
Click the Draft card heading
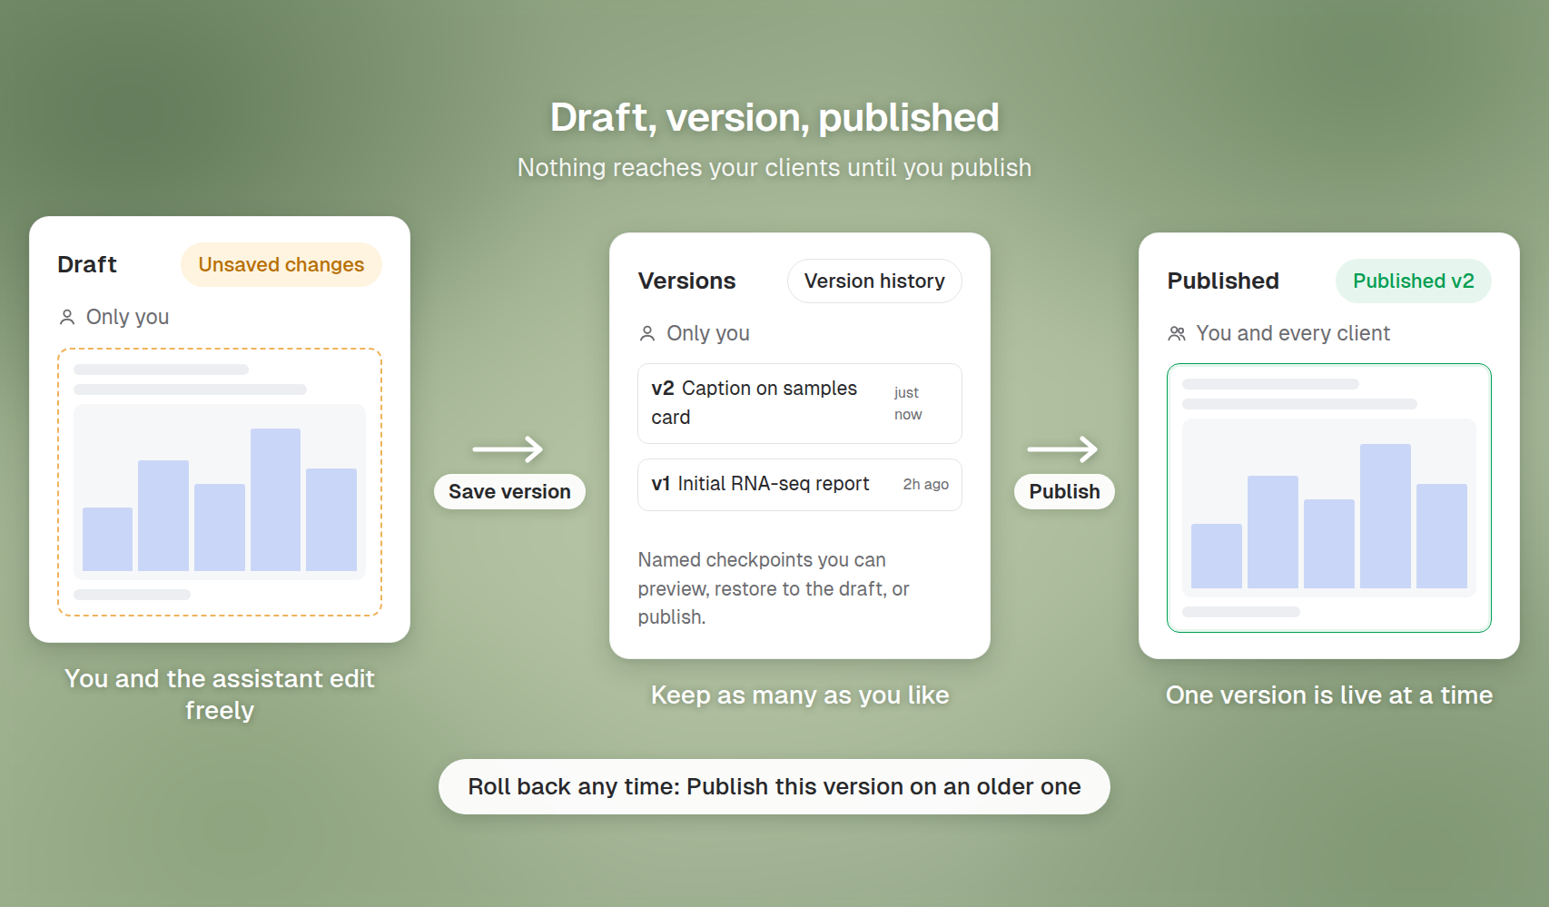click(x=87, y=264)
